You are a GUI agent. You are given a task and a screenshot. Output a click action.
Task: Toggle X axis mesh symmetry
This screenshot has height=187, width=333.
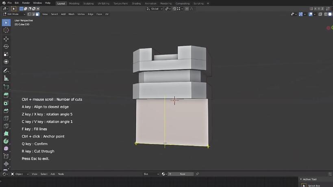click(314, 9)
